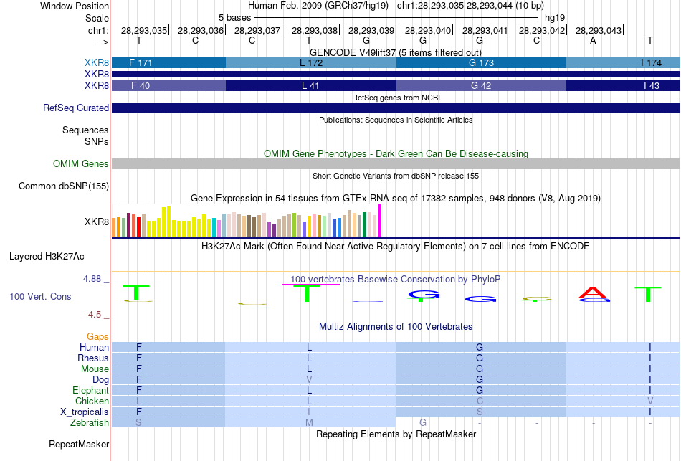Open the GENCODE V49lift37 track title
Image resolution: width=681 pixels, height=461 pixels.
[396, 52]
